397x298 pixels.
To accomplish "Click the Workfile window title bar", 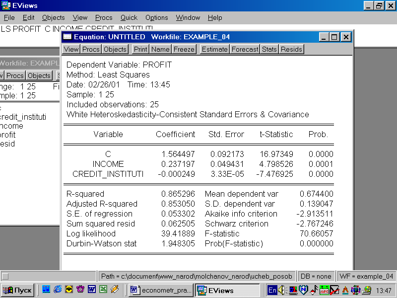I will (30, 63).
